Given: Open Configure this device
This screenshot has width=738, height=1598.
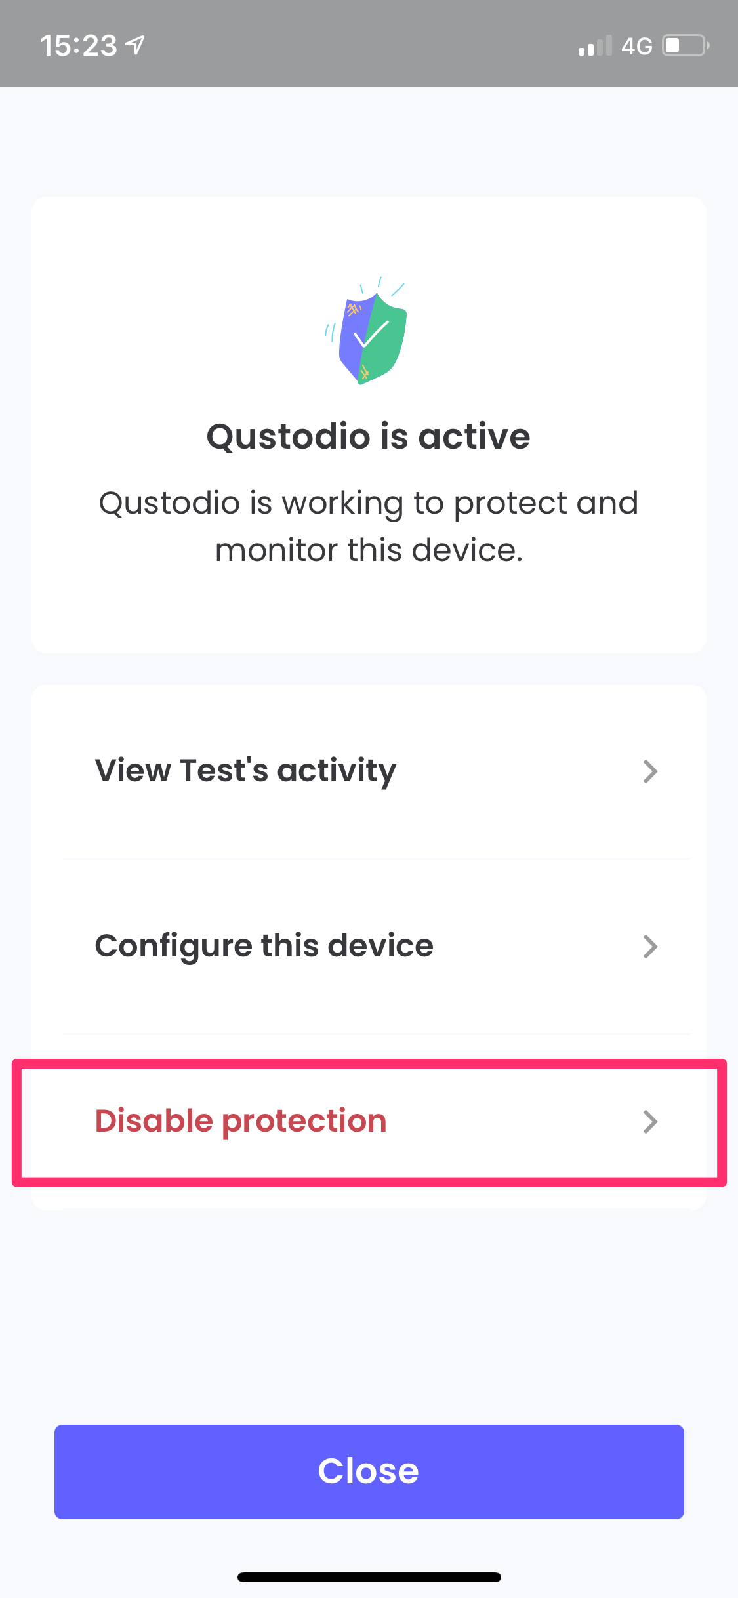Looking at the screenshot, I should pos(264,946).
